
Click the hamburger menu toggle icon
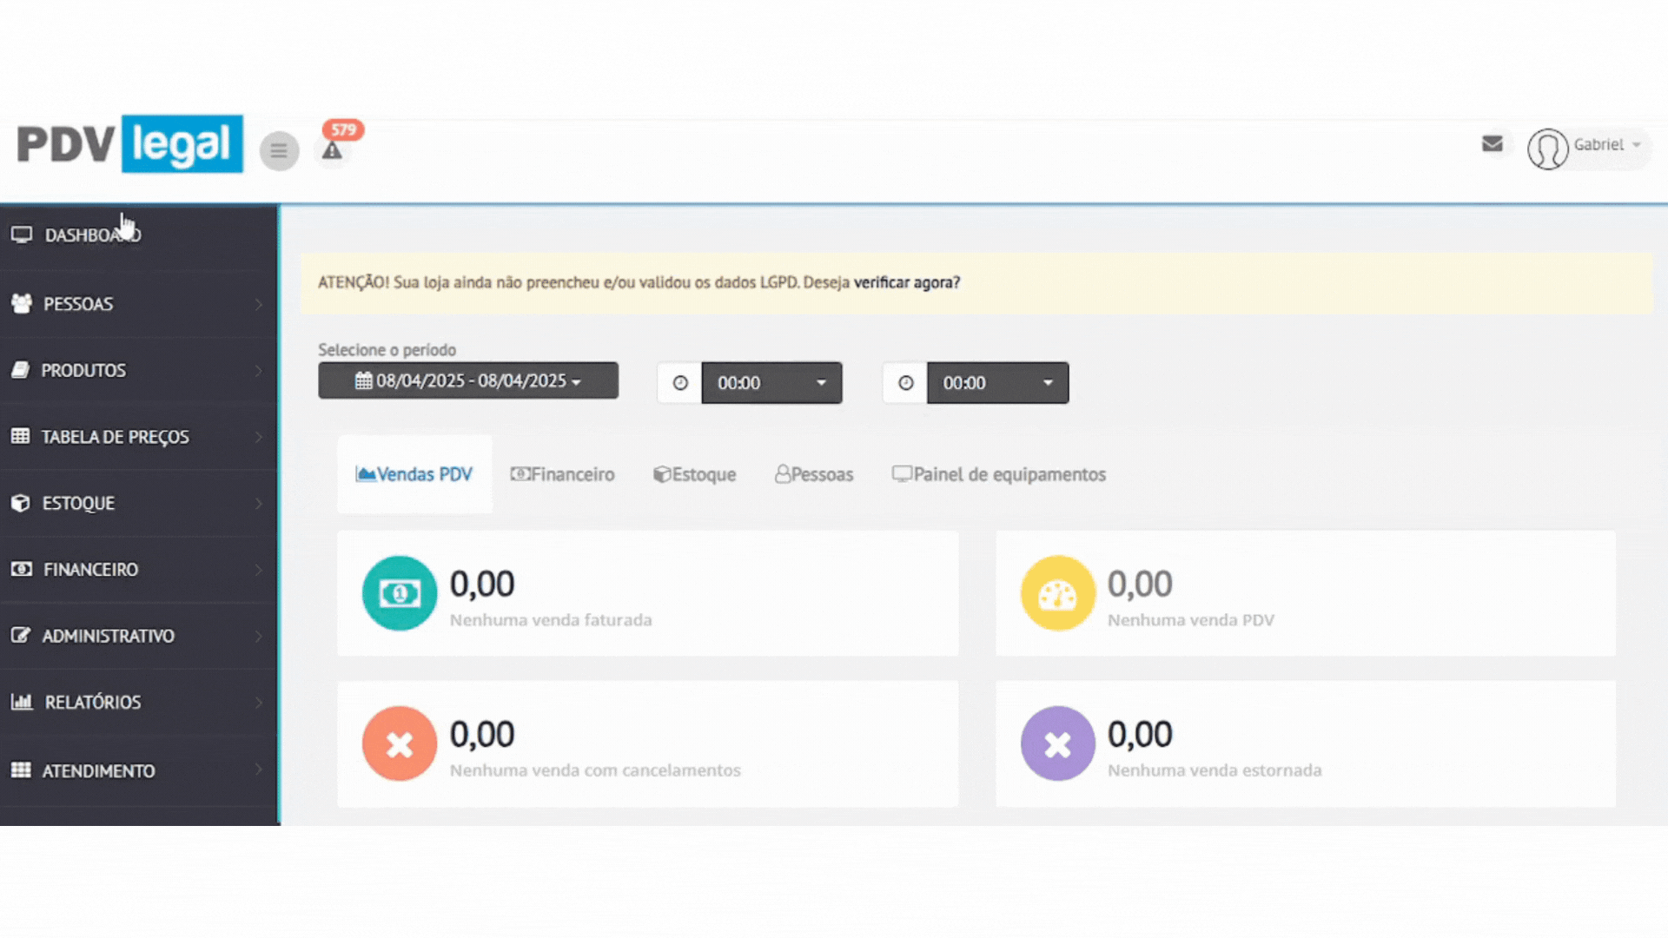click(x=279, y=151)
